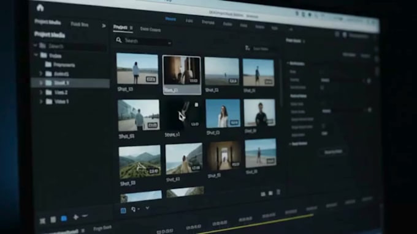
Task: Select the black clip with white graphic
Action: pos(183,114)
